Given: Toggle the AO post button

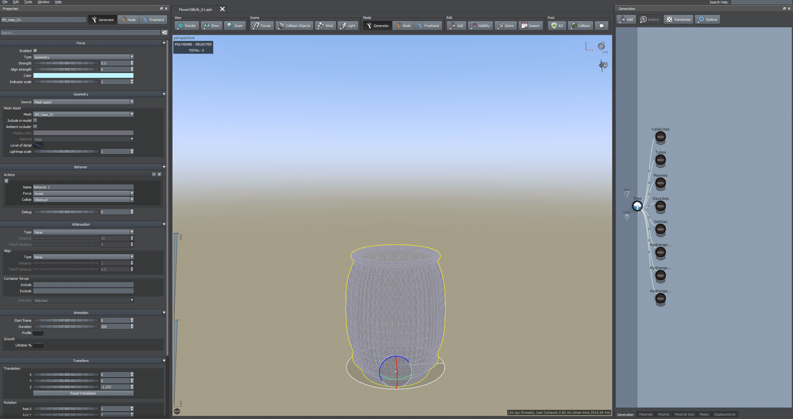Looking at the screenshot, I should (x=557, y=26).
